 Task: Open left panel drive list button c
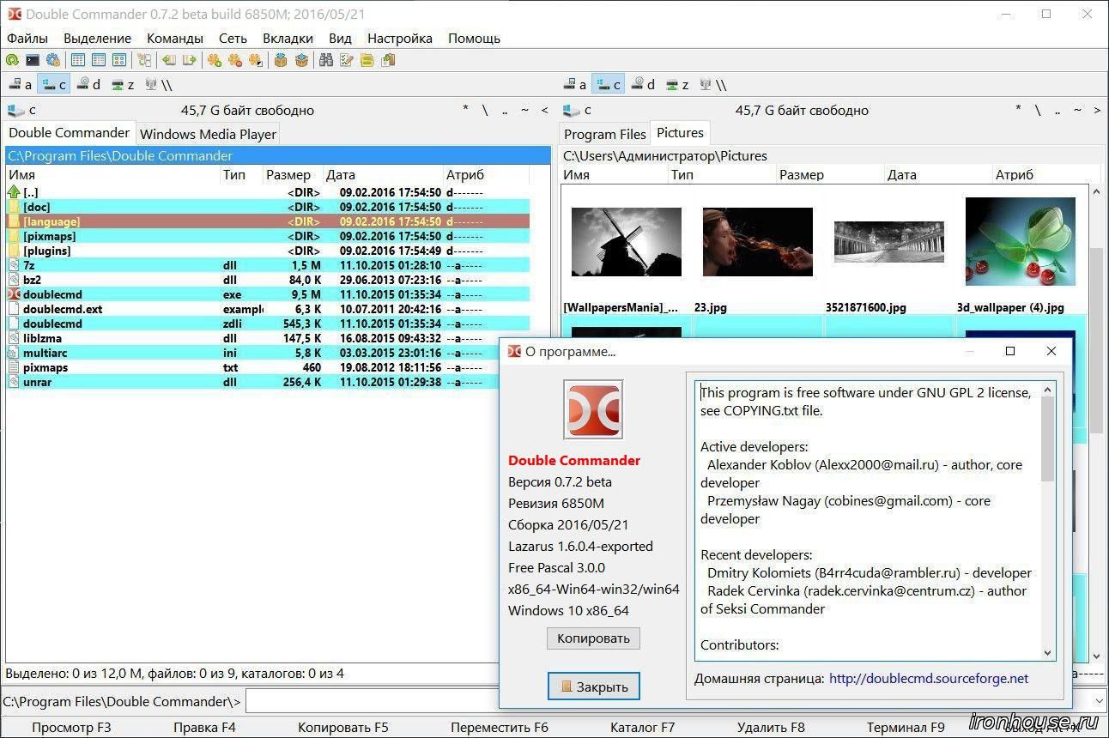22,110
